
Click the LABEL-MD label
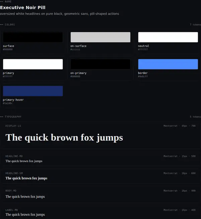12,210
